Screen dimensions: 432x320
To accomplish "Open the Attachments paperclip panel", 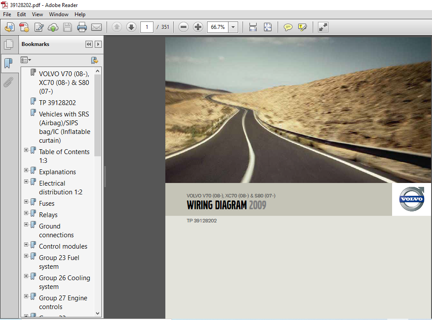I will tap(8, 82).
